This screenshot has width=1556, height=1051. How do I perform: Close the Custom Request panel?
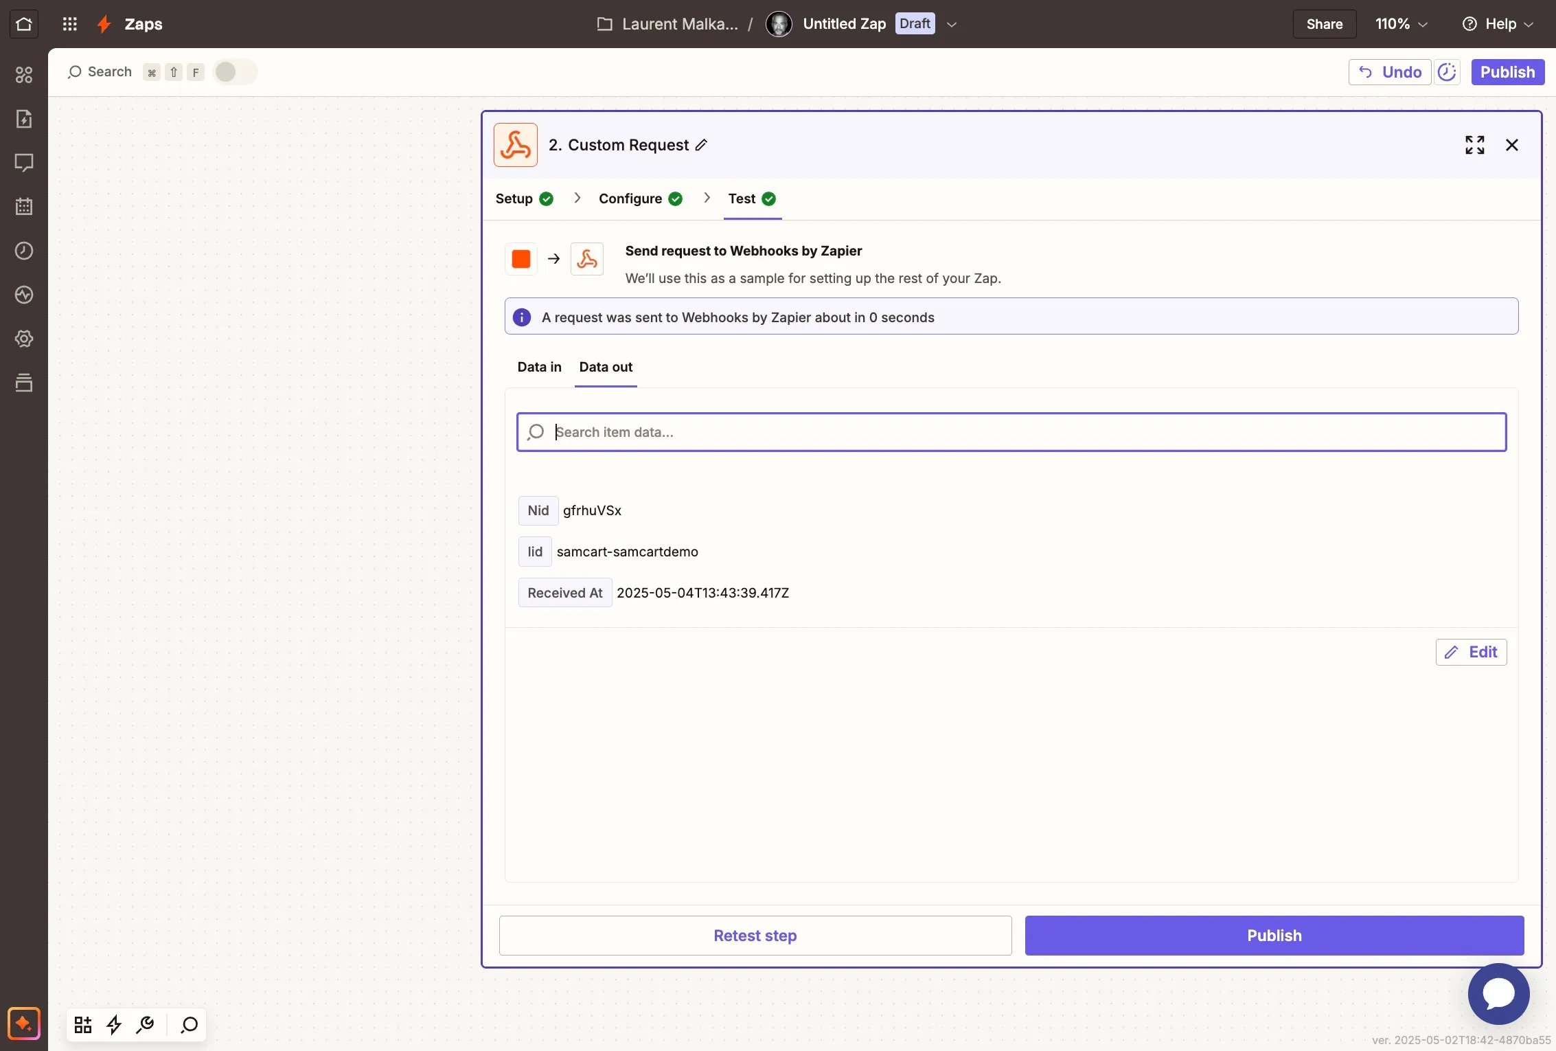[x=1511, y=145]
